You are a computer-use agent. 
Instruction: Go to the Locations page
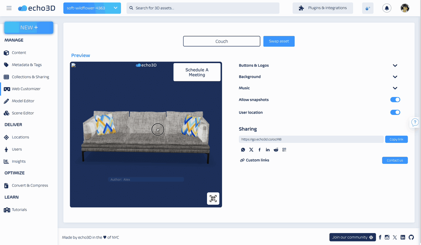pos(21,137)
